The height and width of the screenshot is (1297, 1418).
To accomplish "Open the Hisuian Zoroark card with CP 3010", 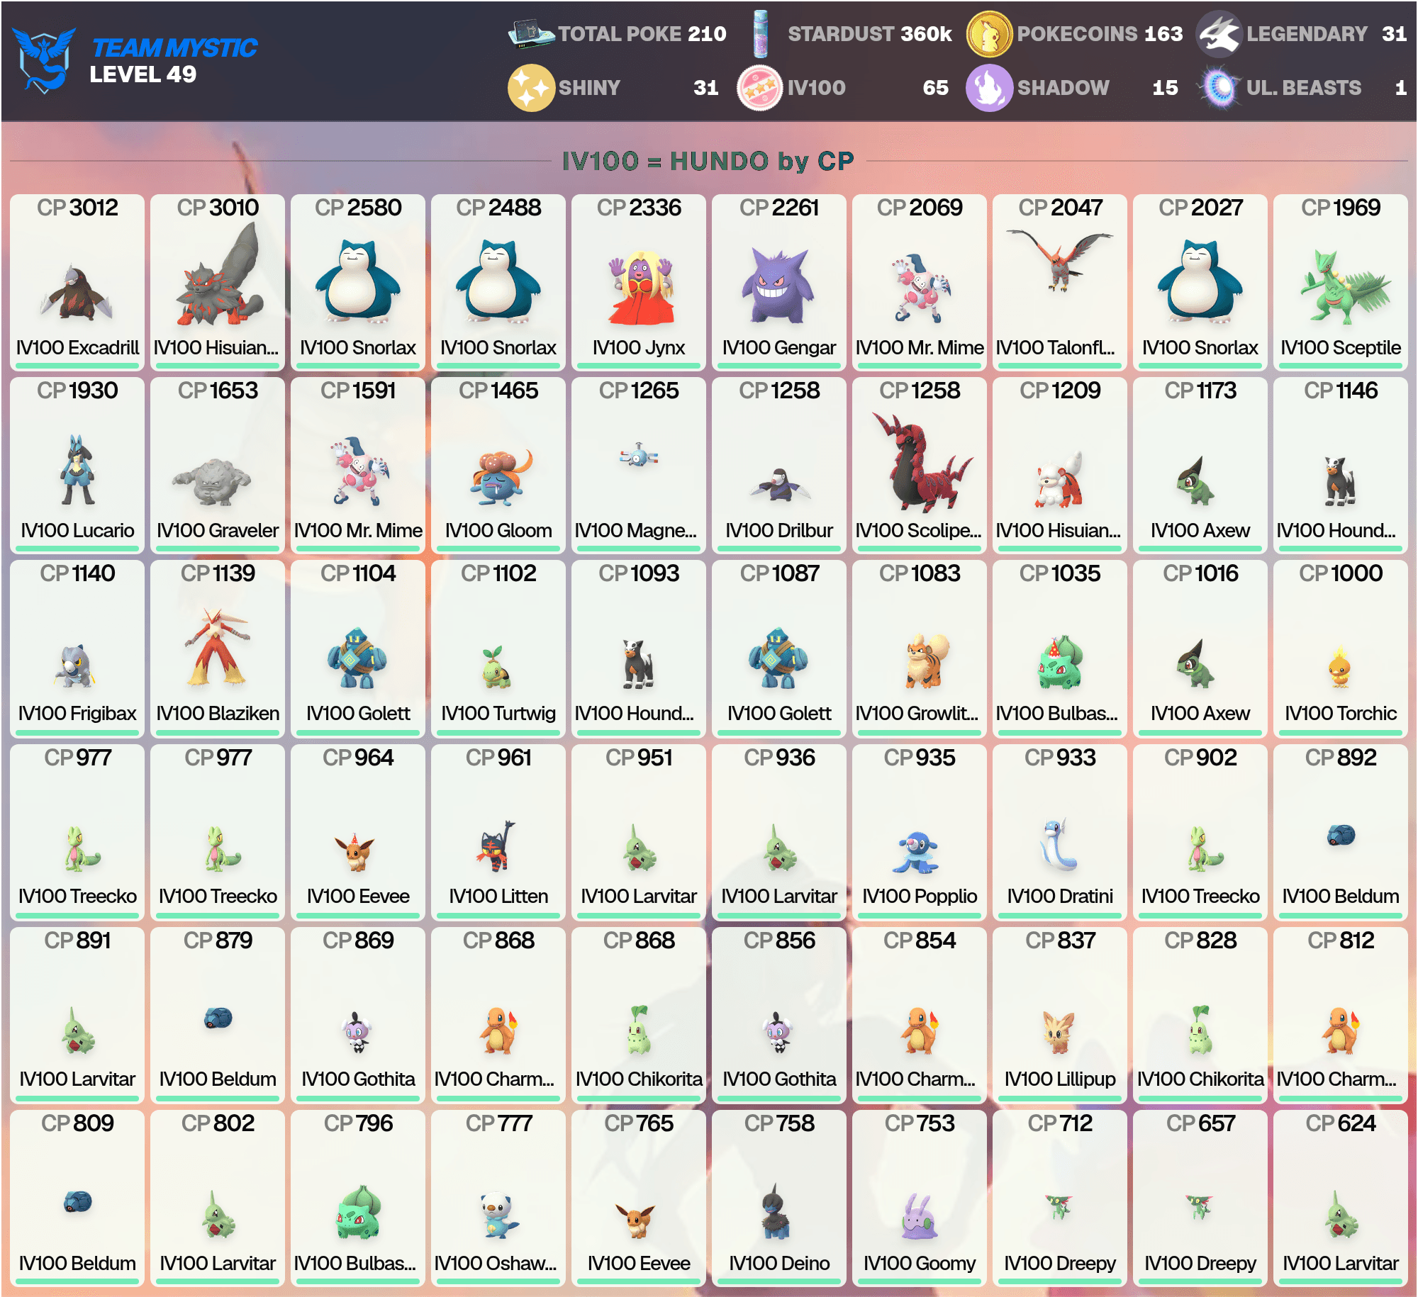I will (x=218, y=281).
